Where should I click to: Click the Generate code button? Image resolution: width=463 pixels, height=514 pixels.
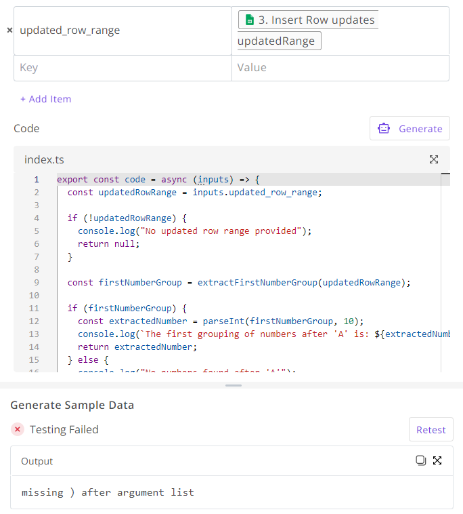(410, 128)
